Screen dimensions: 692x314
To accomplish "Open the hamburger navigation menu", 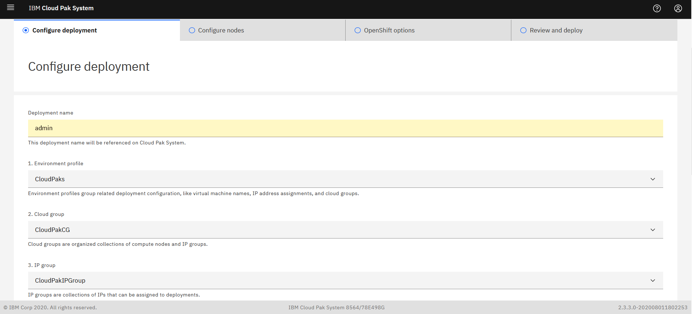I will pyautogui.click(x=11, y=8).
